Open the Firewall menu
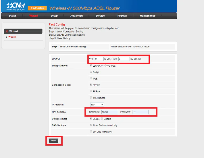Screen dimensions: 204x158 pos(122,16)
